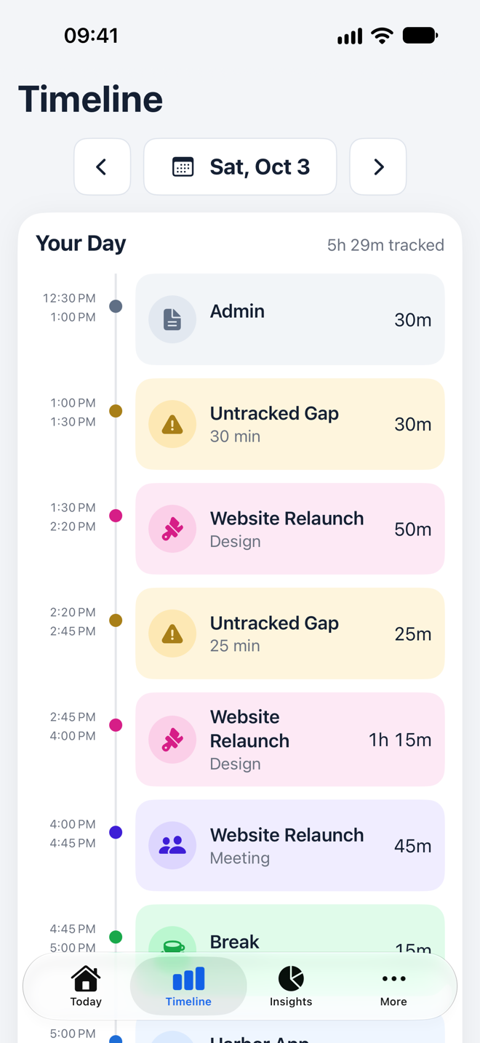Screen dimensions: 480x1043
Task: Tap warning icon on 25 min Untracked Gap
Action: [x=172, y=634]
